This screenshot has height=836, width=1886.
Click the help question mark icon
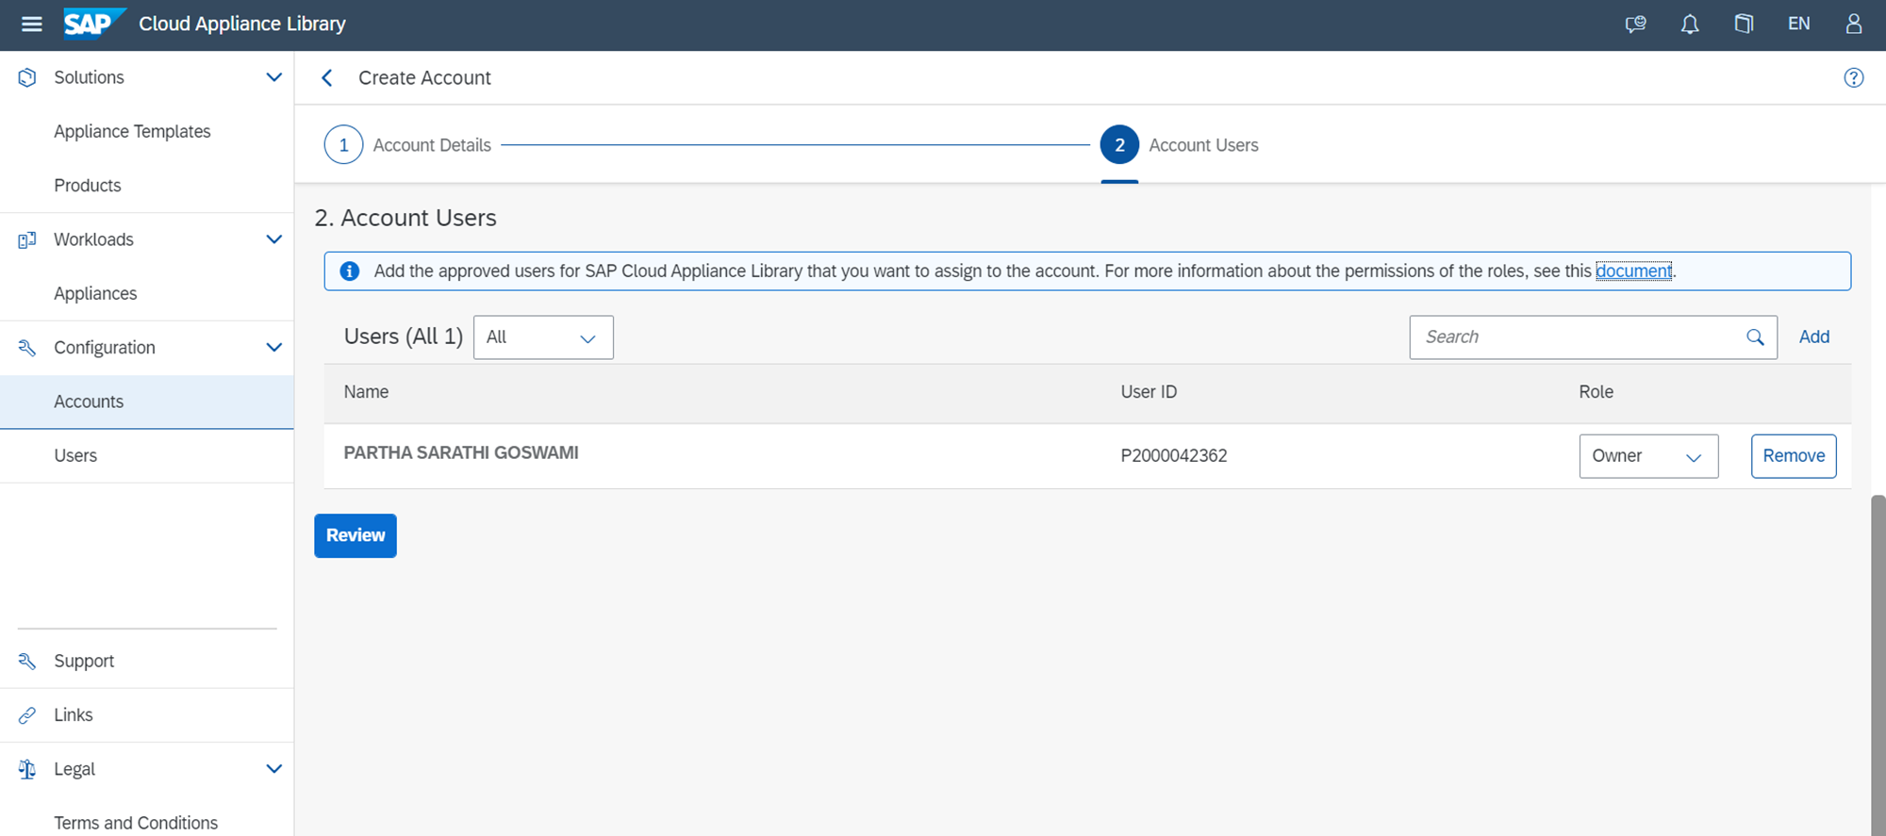pyautogui.click(x=1853, y=78)
